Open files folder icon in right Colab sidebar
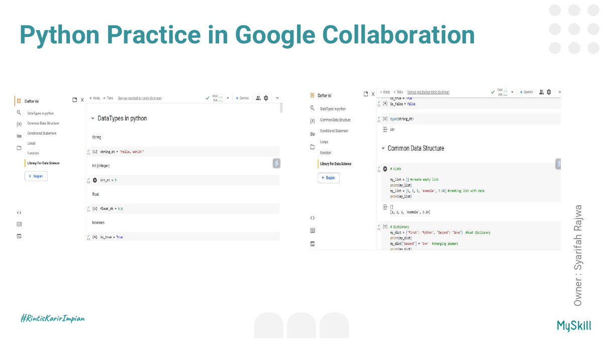The image size is (603, 339). click(313, 147)
